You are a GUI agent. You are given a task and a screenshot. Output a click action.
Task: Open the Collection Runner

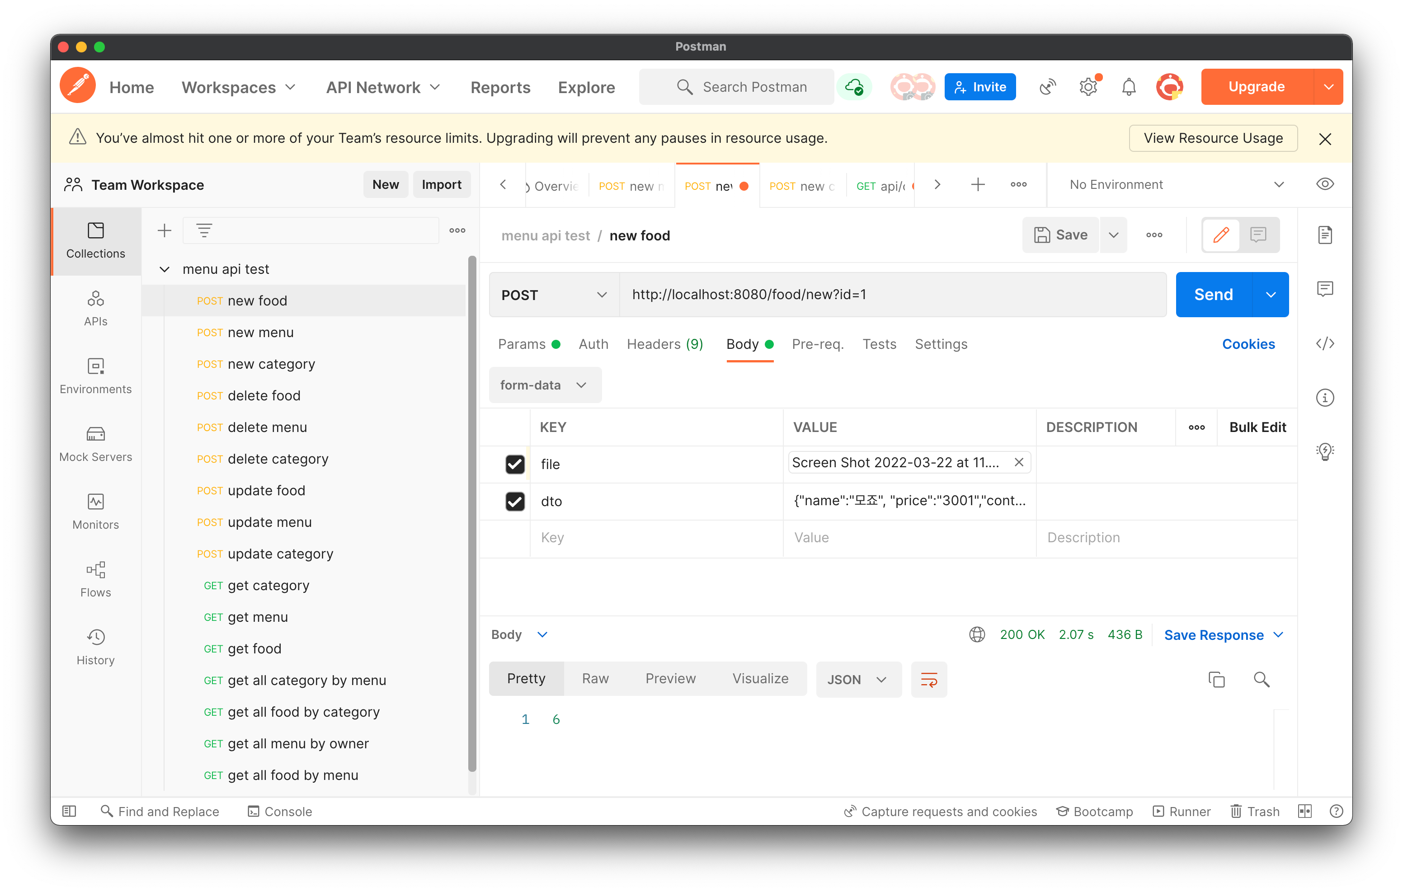coord(1181,811)
